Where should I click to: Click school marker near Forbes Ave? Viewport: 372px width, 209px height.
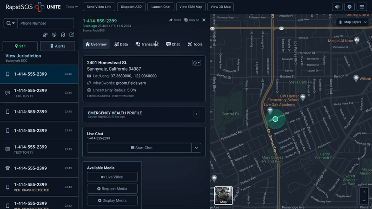coord(214,178)
